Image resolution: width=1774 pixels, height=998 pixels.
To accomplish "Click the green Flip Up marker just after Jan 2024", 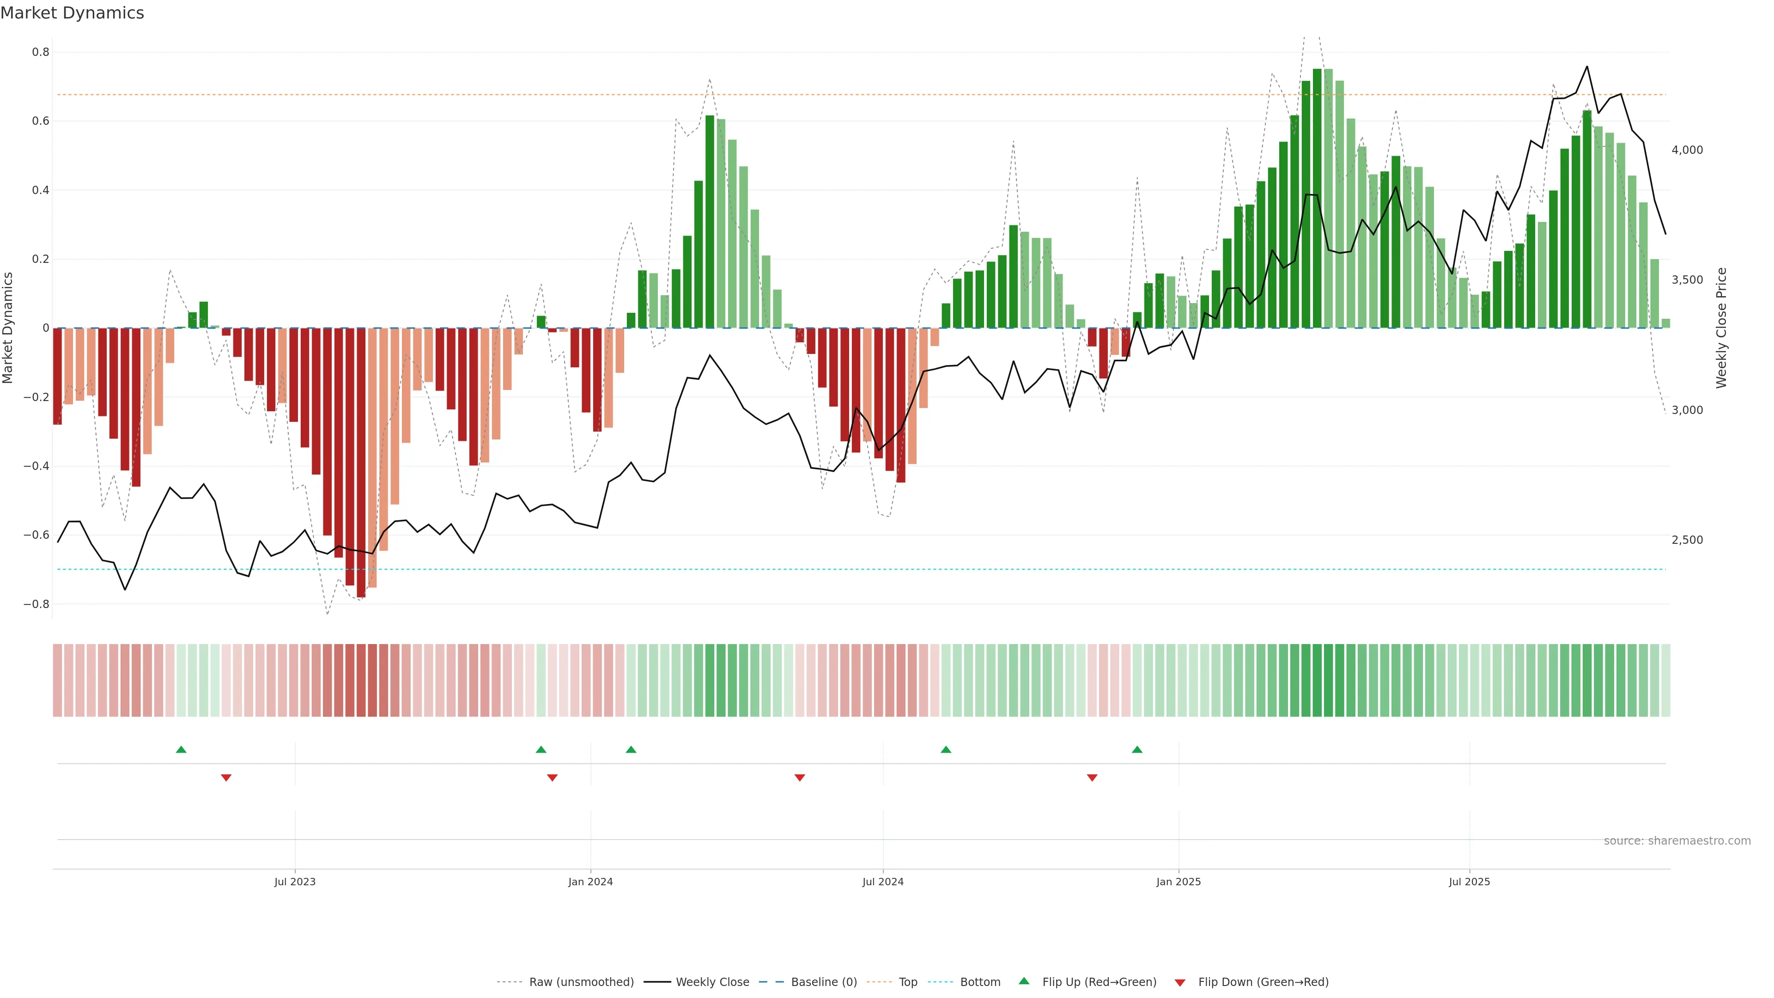I will coord(631,749).
